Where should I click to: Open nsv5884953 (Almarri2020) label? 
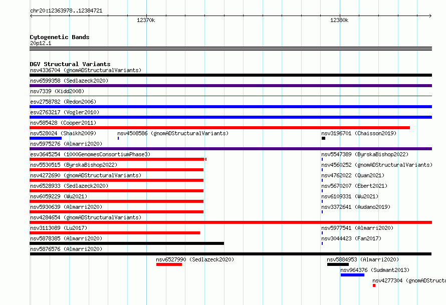[x=363, y=259]
